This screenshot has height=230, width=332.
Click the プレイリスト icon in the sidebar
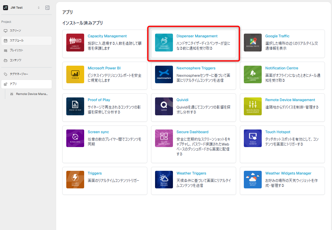(6, 50)
